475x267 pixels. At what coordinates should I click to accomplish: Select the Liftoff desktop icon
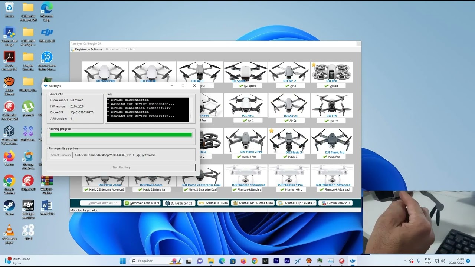tap(28, 233)
